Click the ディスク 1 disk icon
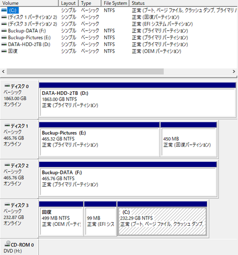The image size is (238, 255). 7,126
